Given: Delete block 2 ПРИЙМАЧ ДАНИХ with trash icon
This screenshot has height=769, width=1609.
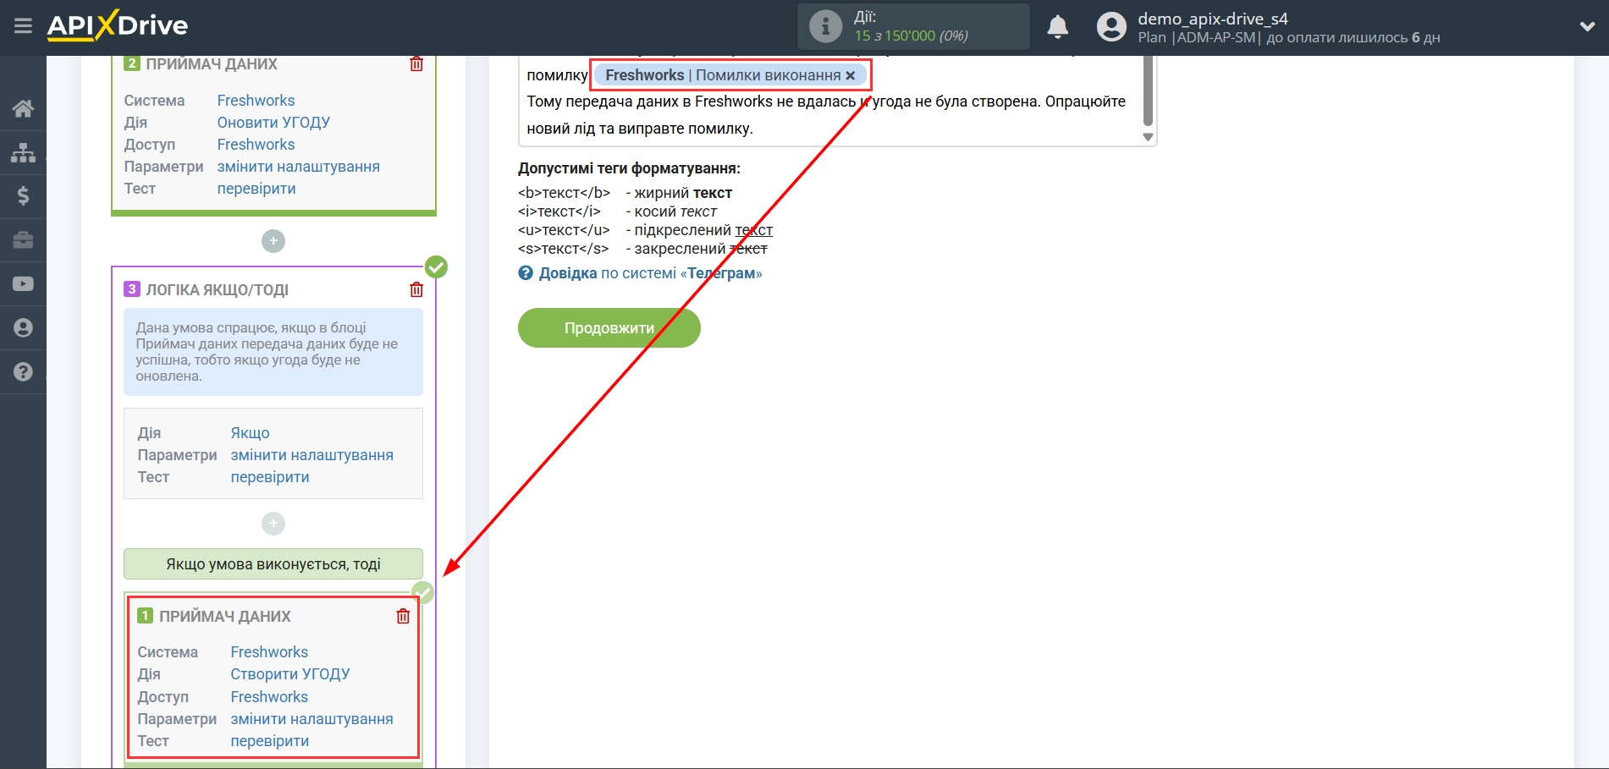Looking at the screenshot, I should pyautogui.click(x=416, y=64).
